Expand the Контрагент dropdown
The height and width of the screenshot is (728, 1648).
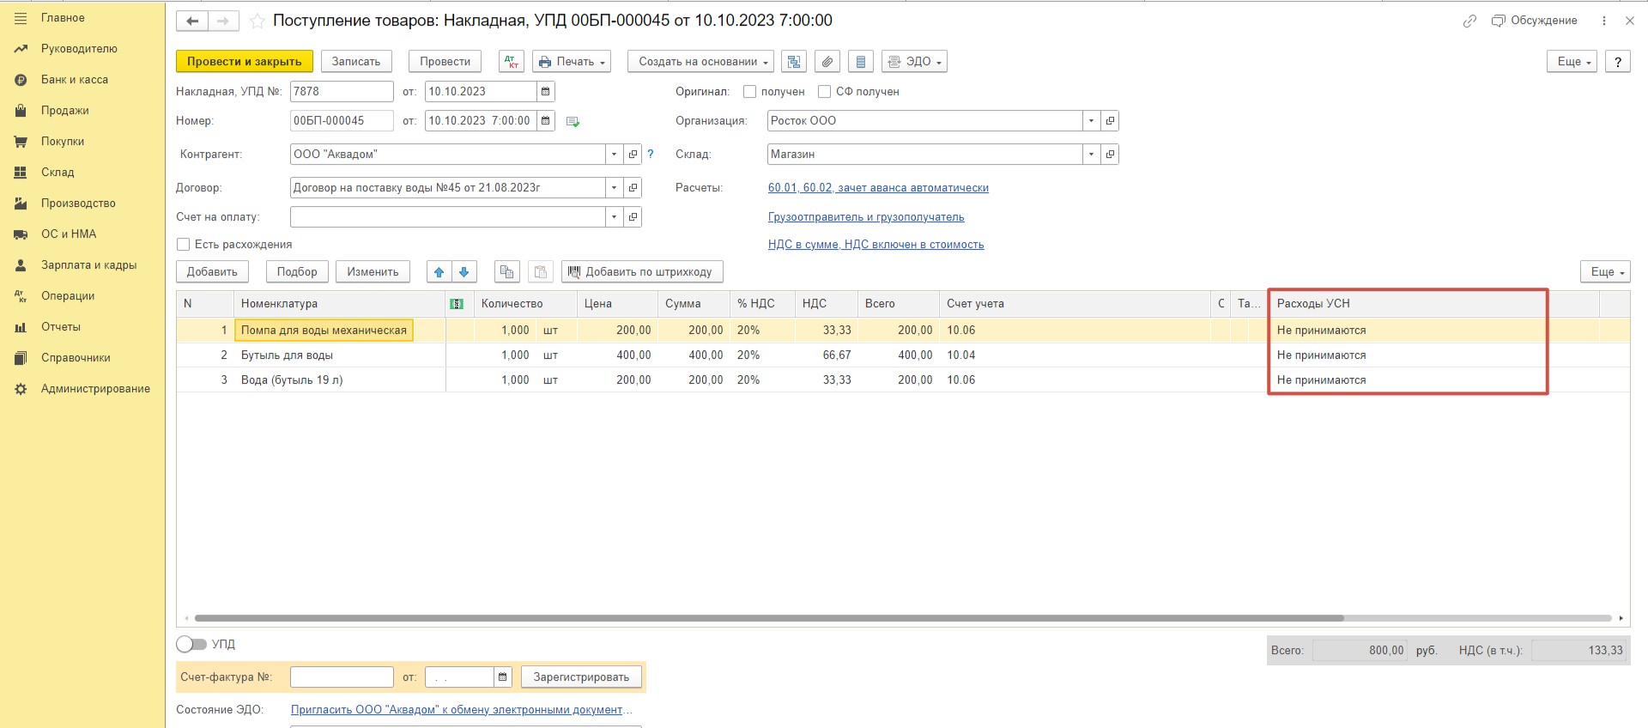[614, 155]
